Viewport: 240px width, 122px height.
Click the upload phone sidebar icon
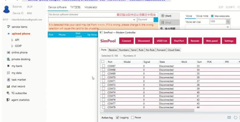8,33
